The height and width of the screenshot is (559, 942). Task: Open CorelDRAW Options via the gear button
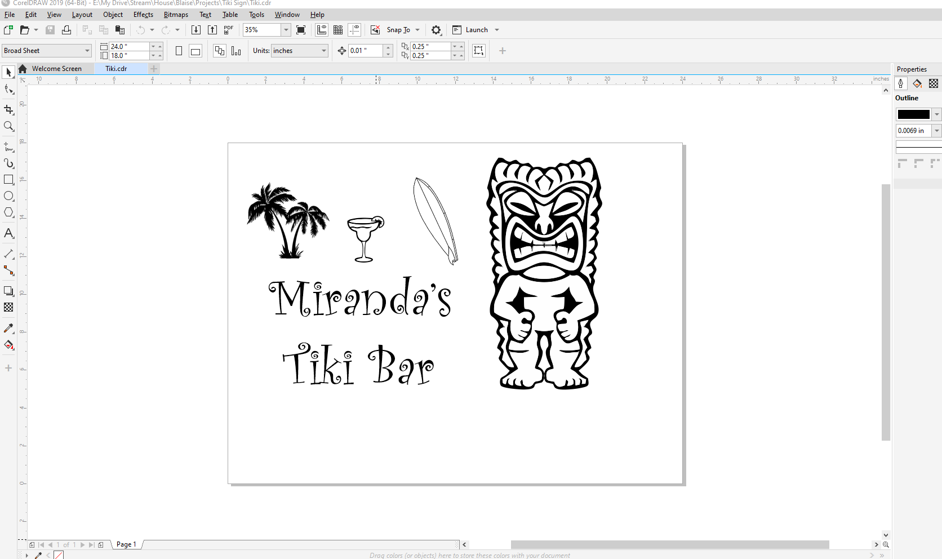pyautogui.click(x=436, y=30)
